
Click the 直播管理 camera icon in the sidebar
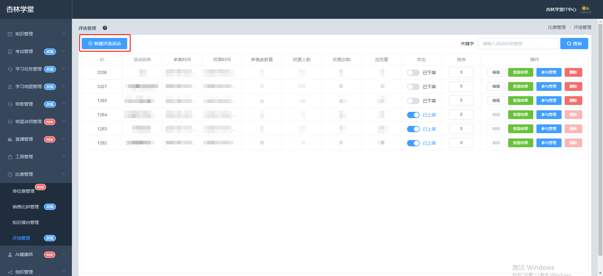click(10, 139)
